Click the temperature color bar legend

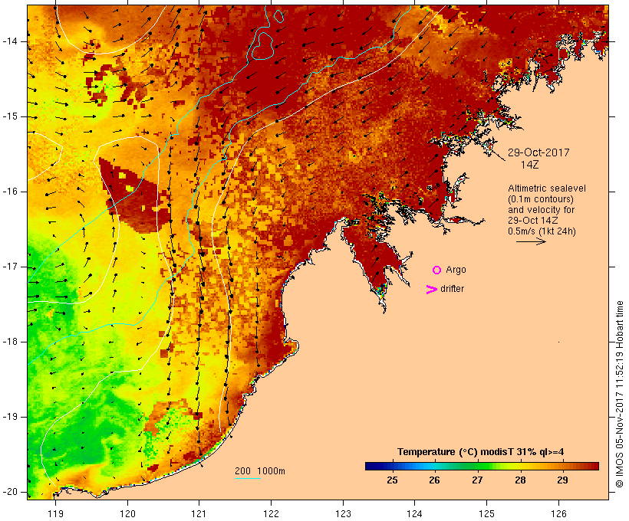pyautogui.click(x=482, y=466)
